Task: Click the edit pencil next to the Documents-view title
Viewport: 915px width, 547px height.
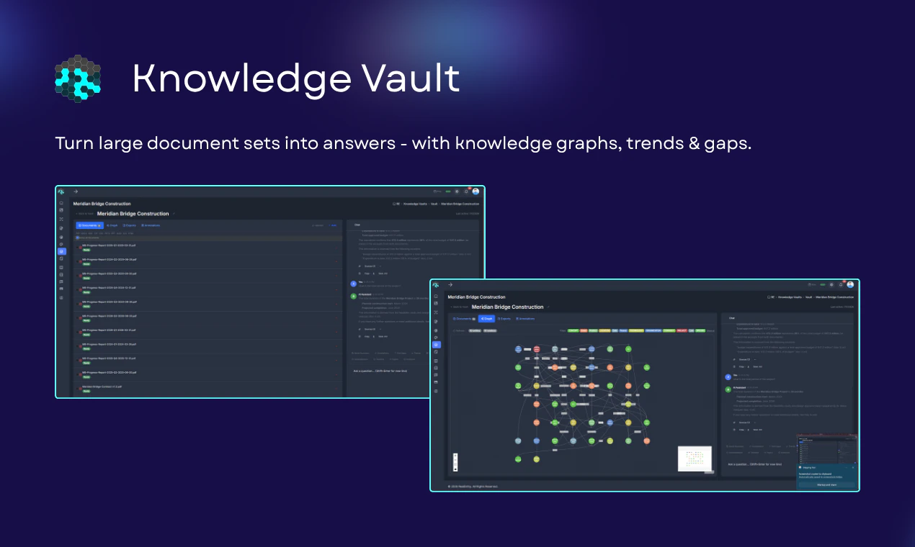Action: pyautogui.click(x=174, y=214)
